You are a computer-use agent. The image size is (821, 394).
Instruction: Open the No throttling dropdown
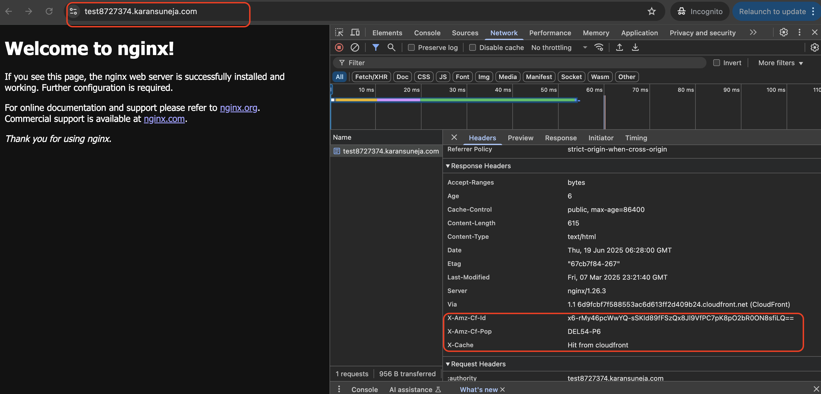pyautogui.click(x=559, y=47)
